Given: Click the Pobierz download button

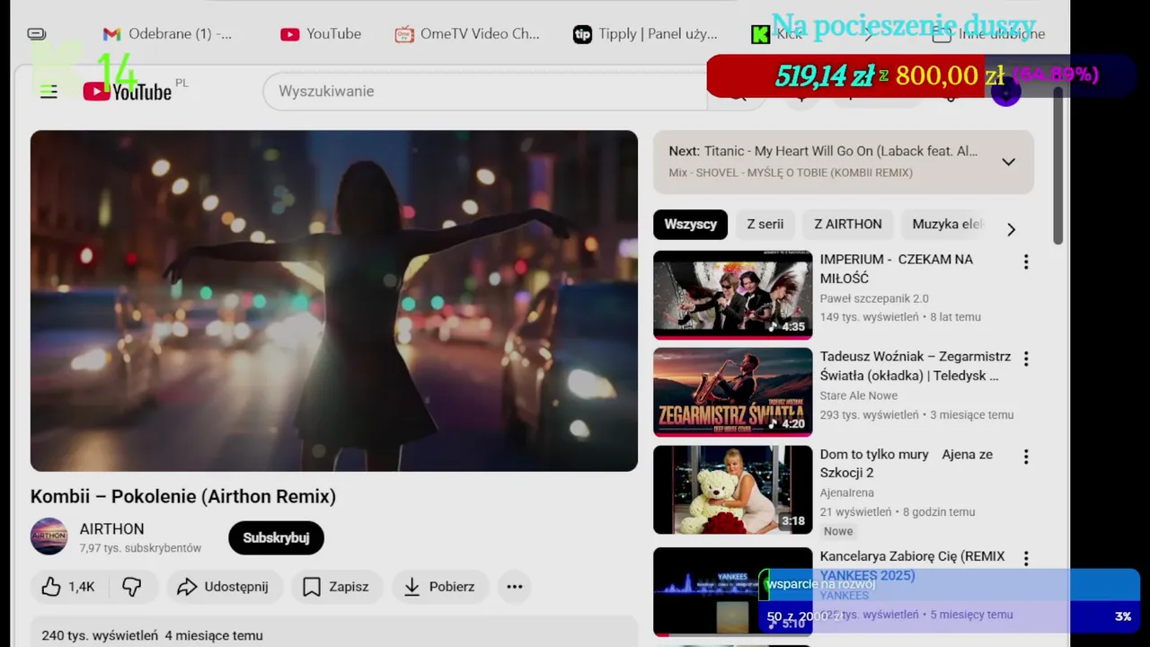Looking at the screenshot, I should pos(439,587).
